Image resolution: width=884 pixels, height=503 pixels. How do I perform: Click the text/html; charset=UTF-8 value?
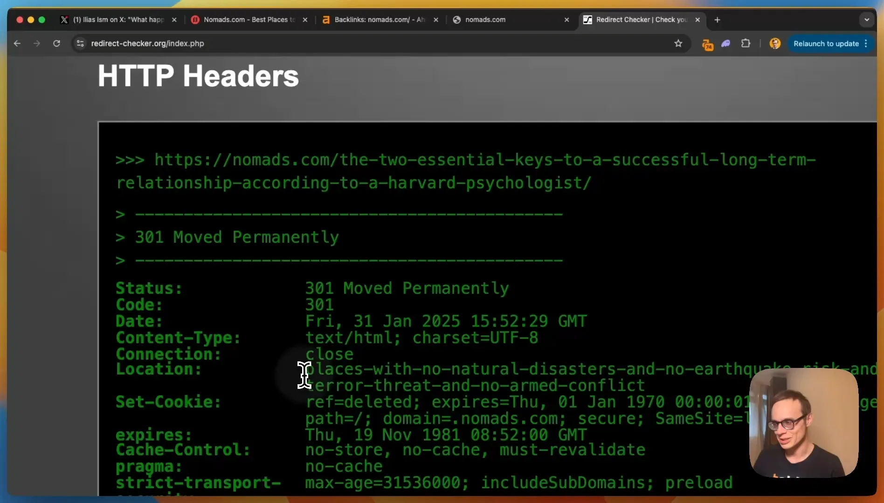point(421,337)
